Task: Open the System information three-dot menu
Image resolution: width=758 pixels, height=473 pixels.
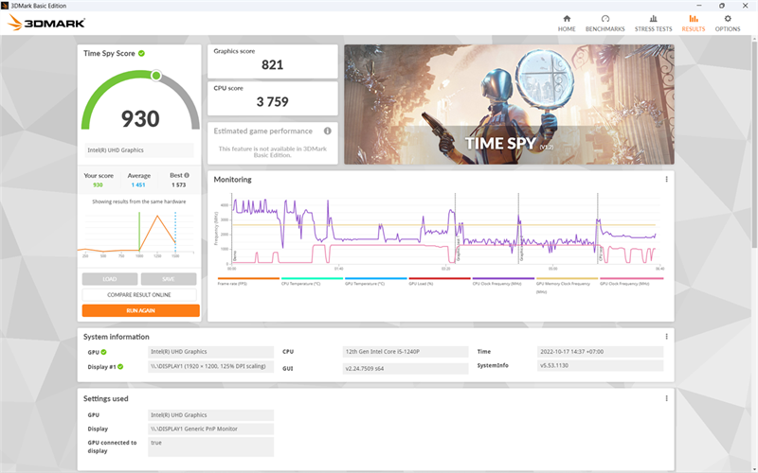Action: point(666,337)
